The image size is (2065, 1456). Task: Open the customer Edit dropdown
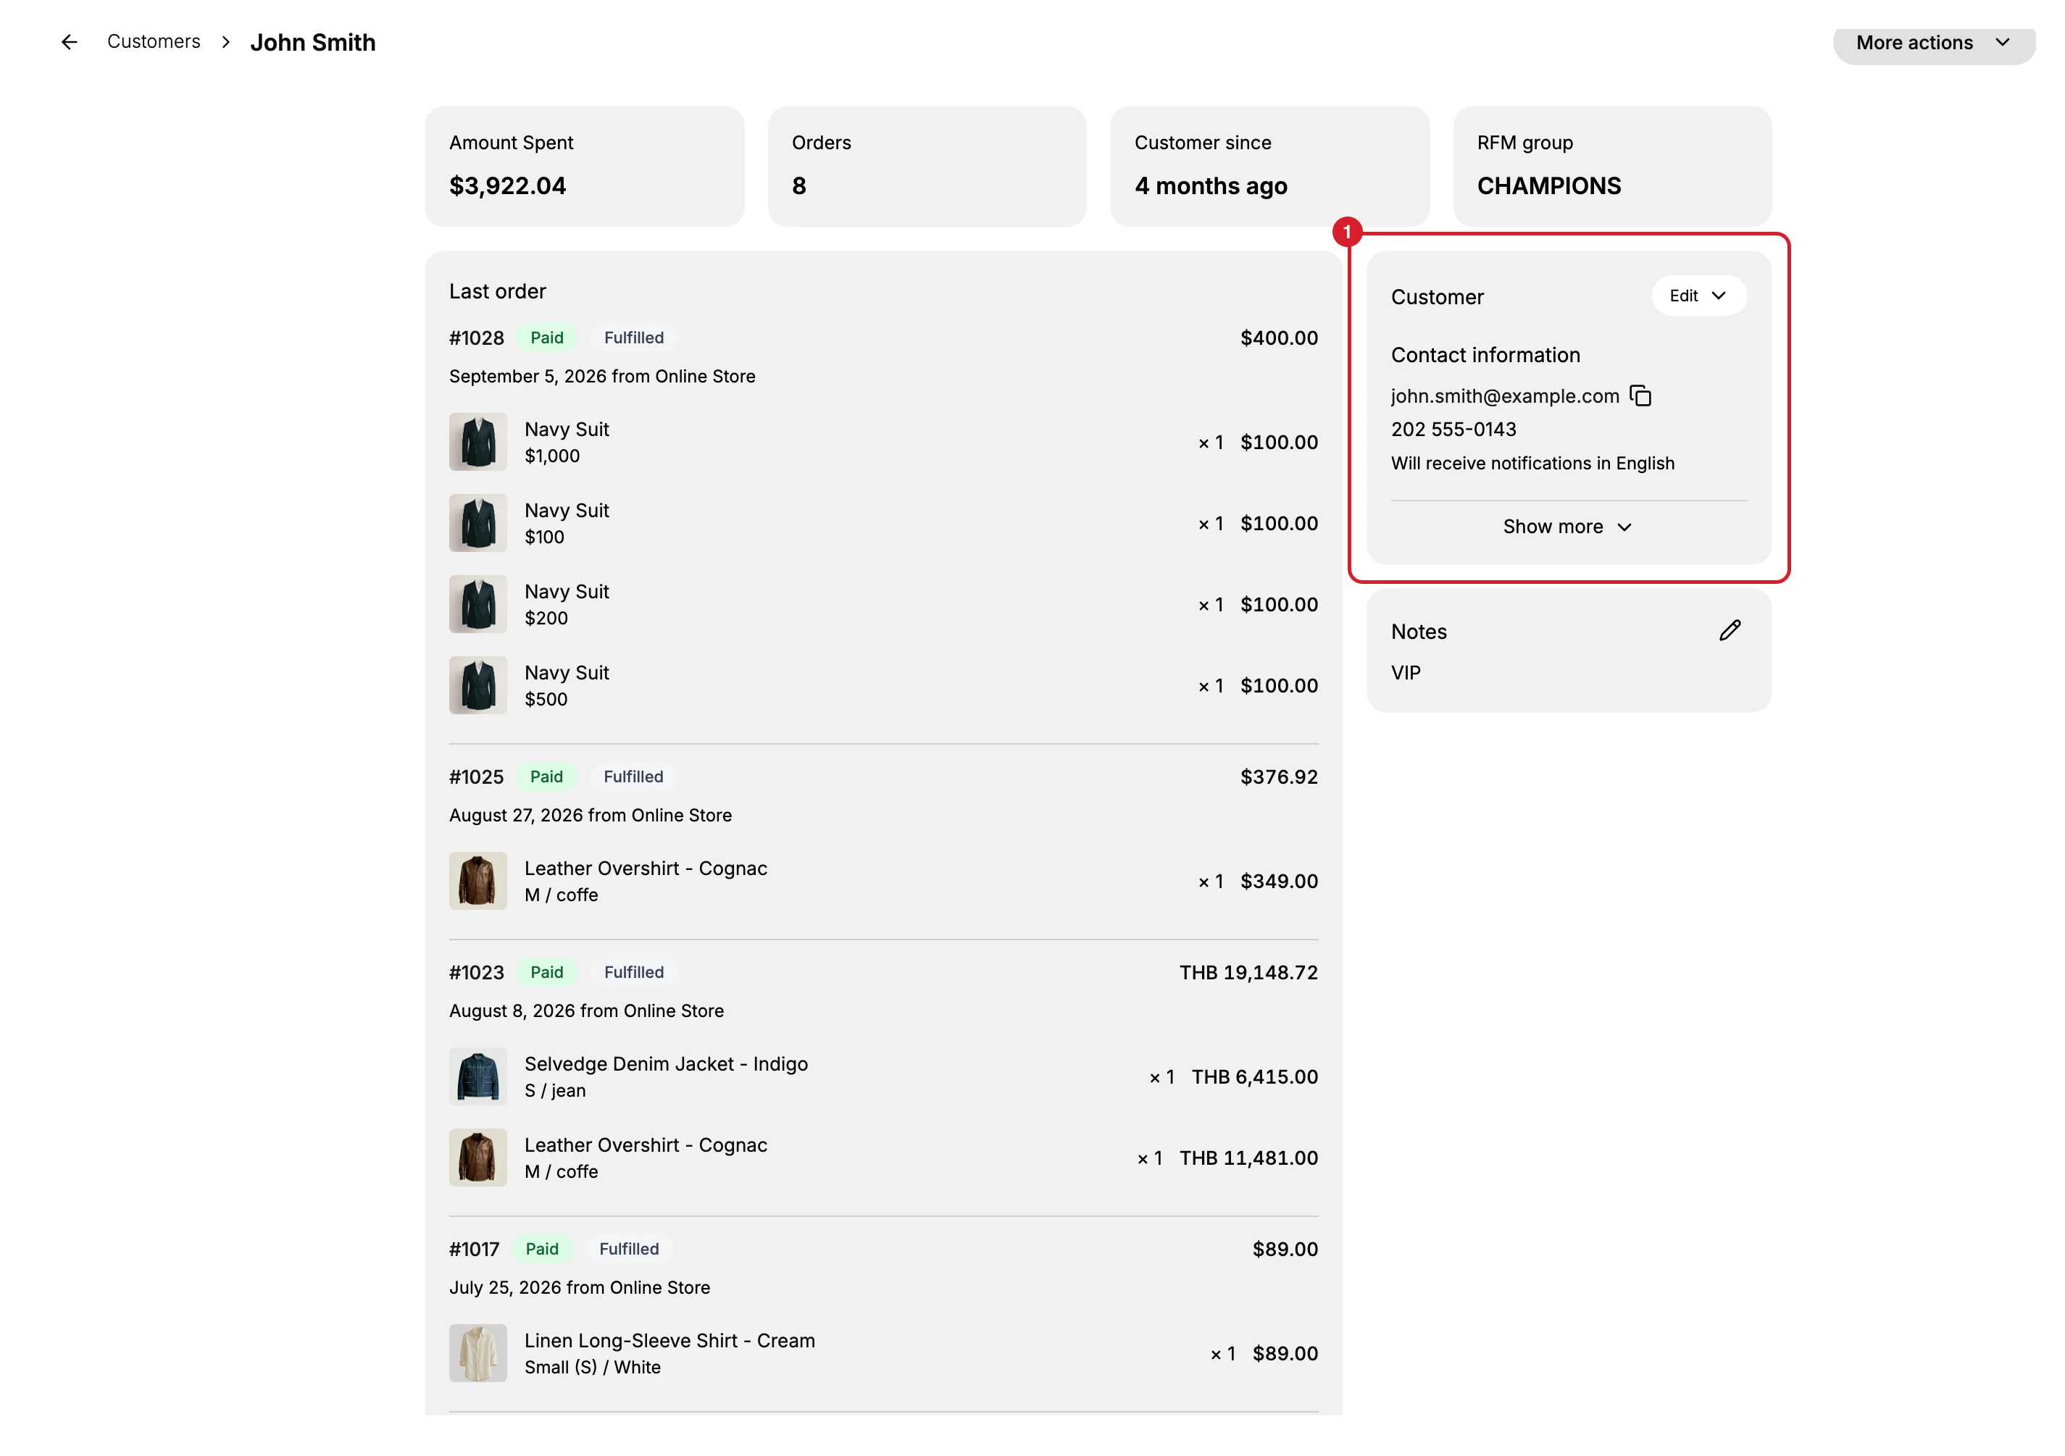[1698, 296]
